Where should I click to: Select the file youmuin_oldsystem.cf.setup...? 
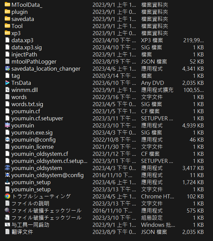pyautogui.click(x=49, y=161)
